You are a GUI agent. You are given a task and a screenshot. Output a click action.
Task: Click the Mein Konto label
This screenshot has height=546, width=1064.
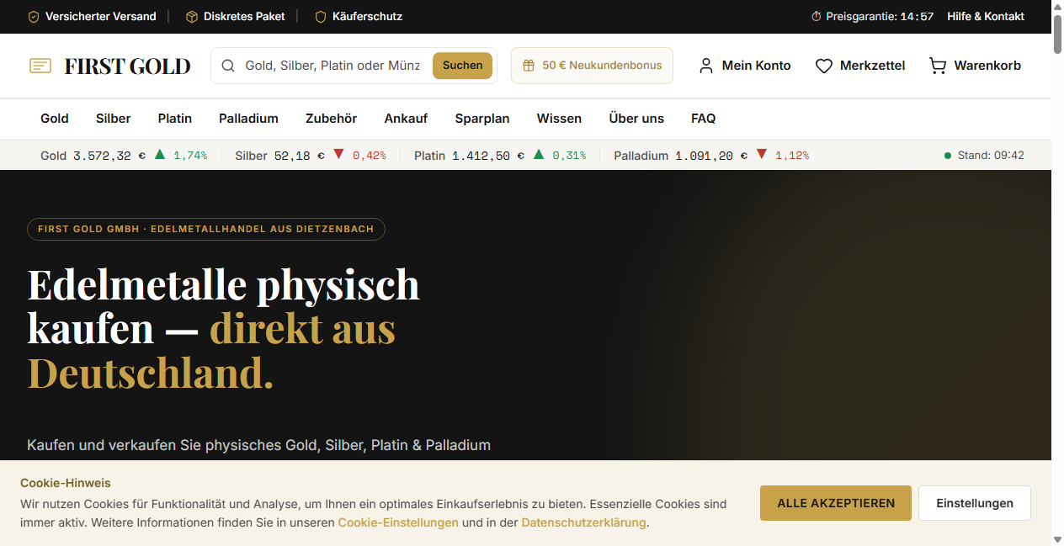tap(756, 66)
